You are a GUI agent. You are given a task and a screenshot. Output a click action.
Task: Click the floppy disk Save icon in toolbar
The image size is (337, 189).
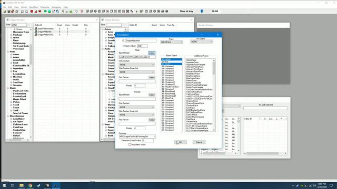[9, 11]
